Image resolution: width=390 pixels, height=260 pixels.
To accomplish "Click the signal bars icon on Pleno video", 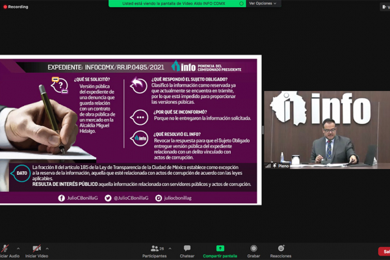I will click(x=268, y=166).
